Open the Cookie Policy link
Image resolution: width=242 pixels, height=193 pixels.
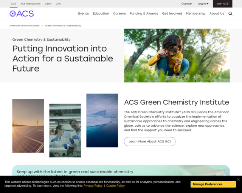click(115, 186)
